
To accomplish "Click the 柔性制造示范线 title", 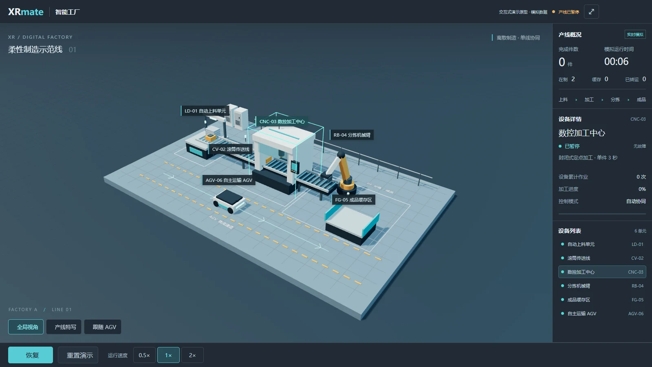I will click(x=35, y=49).
